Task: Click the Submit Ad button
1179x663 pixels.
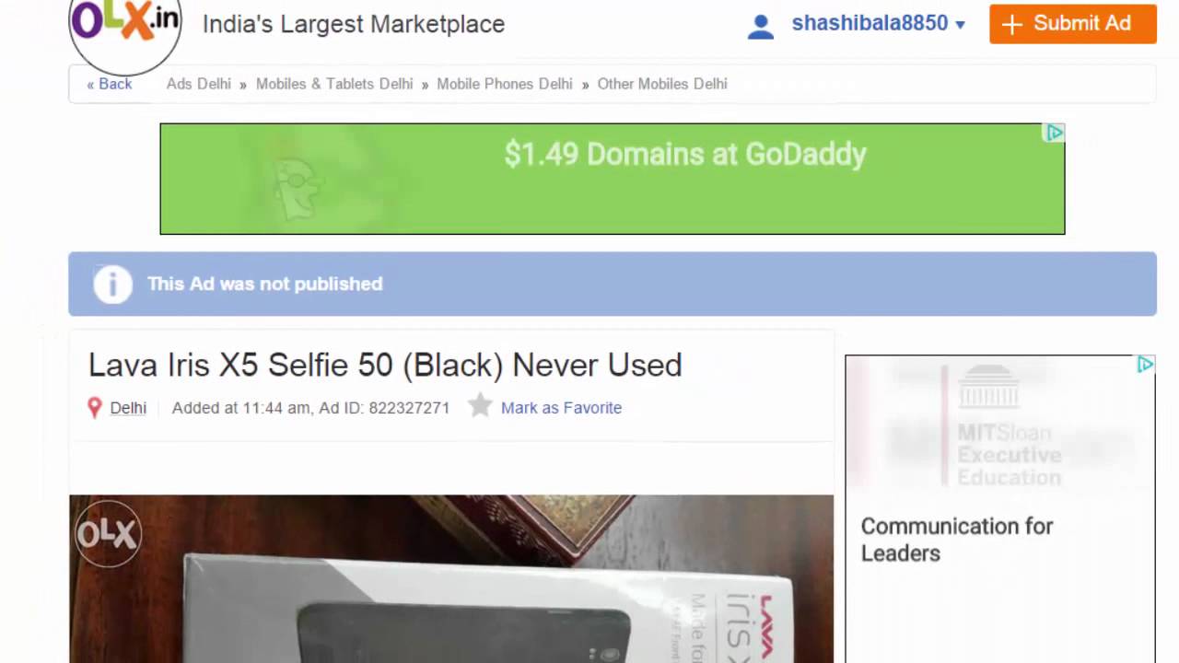Action: click(x=1073, y=24)
